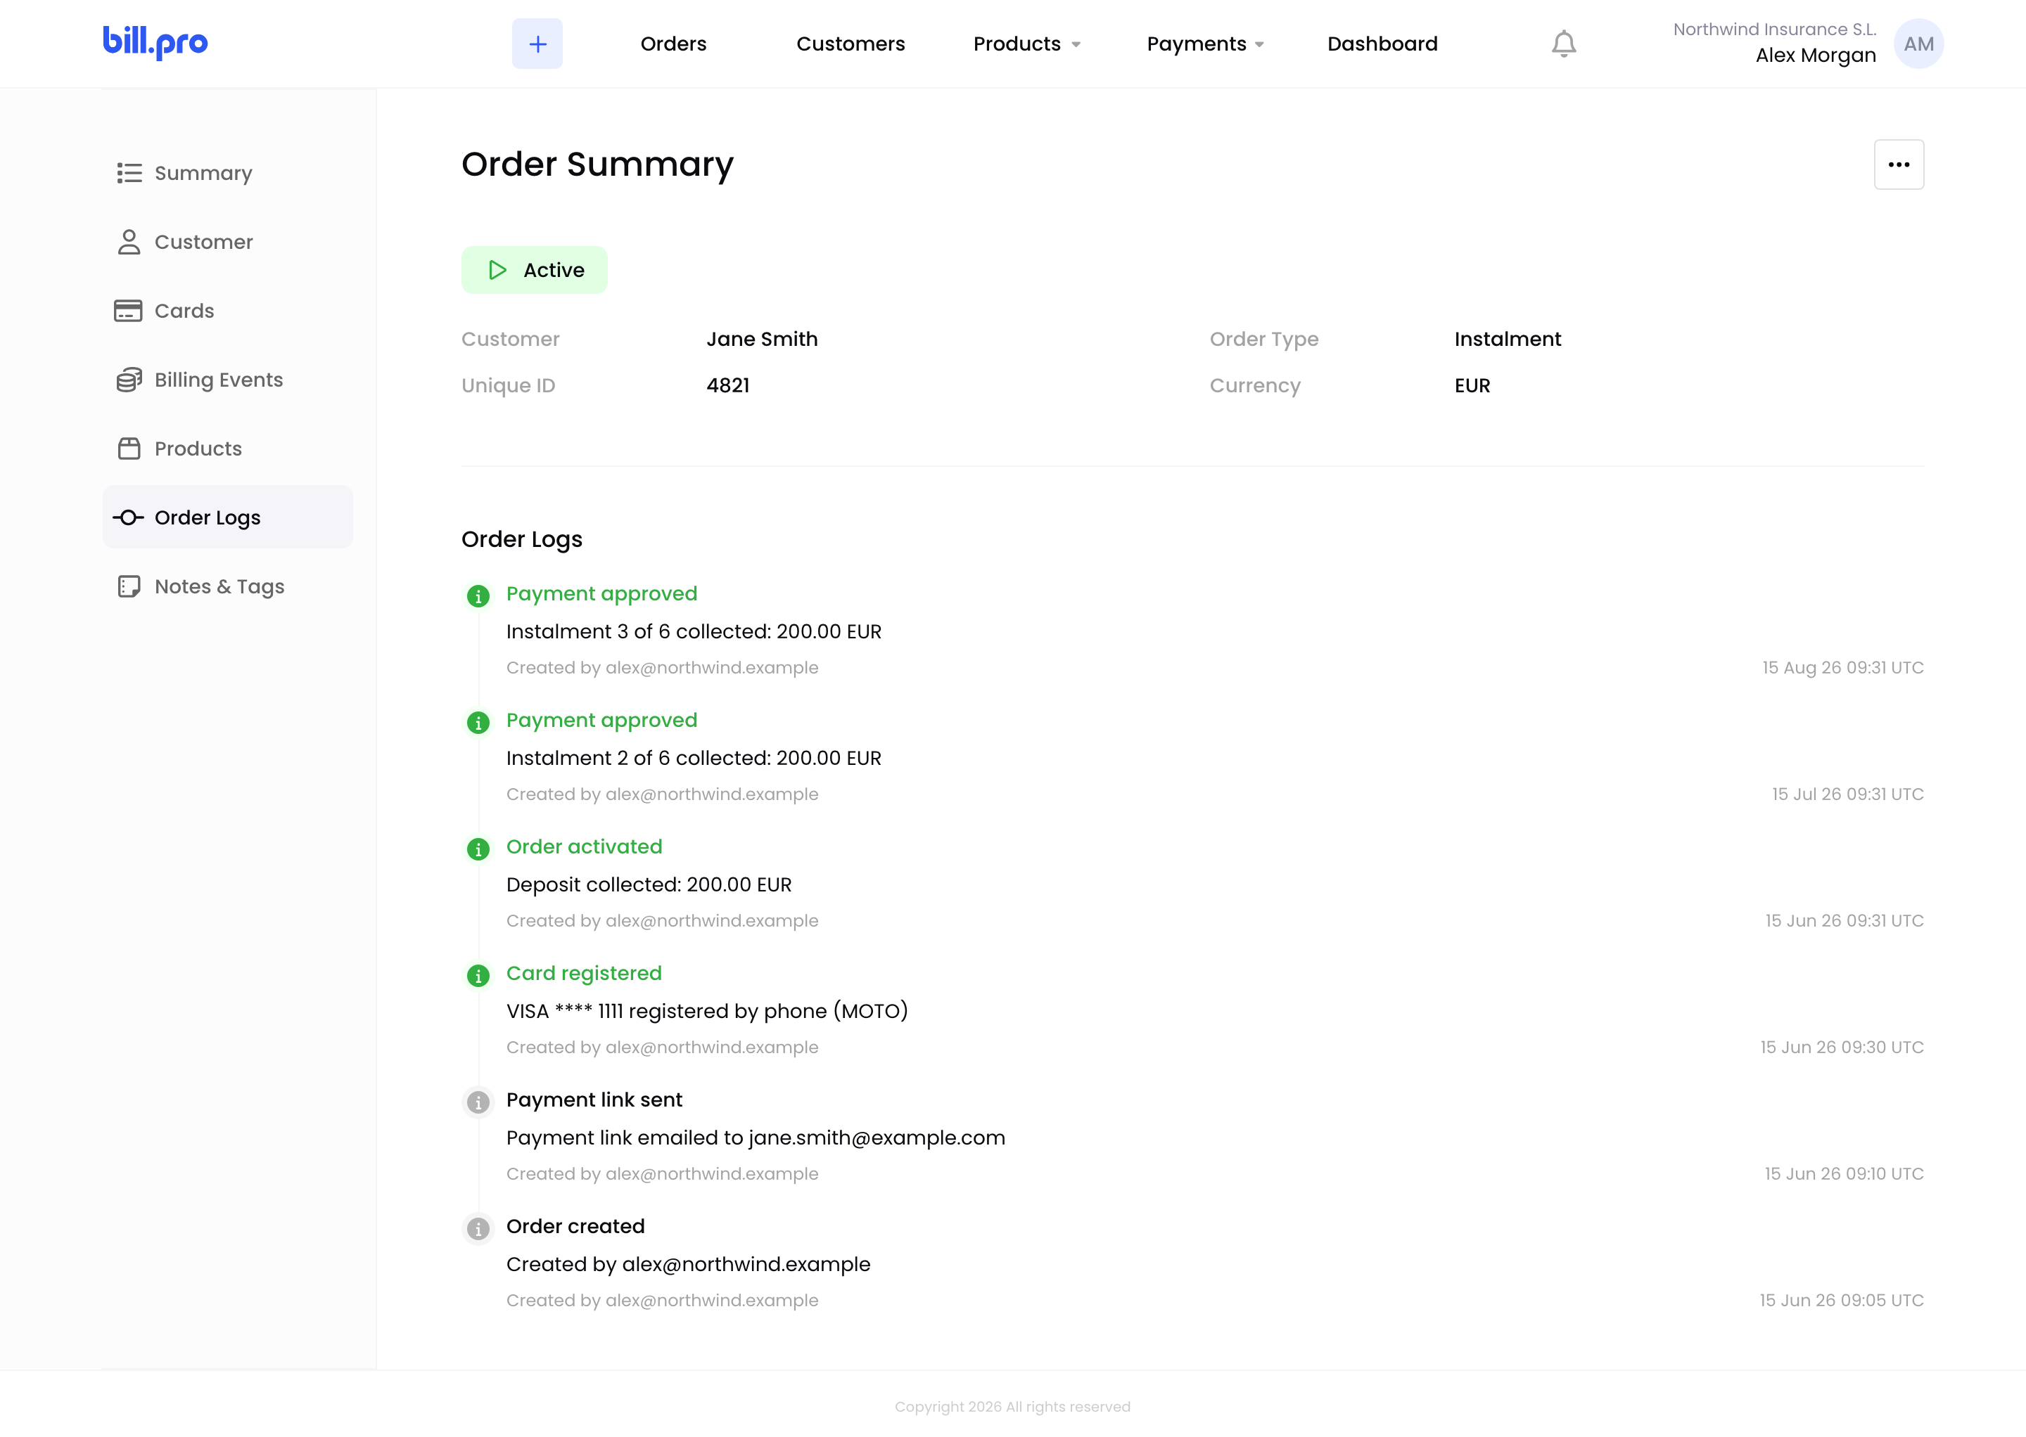The width and height of the screenshot is (2026, 1437).
Task: Click timestamp 15 Jun 26 09:05 UTC
Action: click(x=1841, y=1300)
